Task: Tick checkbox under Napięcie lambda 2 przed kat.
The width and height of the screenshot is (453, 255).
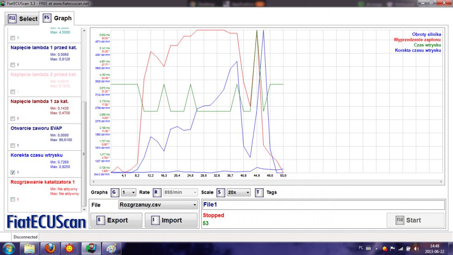Action: (x=13, y=92)
